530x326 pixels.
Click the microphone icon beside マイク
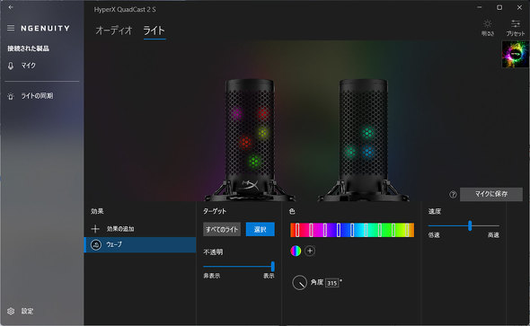pyautogui.click(x=11, y=66)
